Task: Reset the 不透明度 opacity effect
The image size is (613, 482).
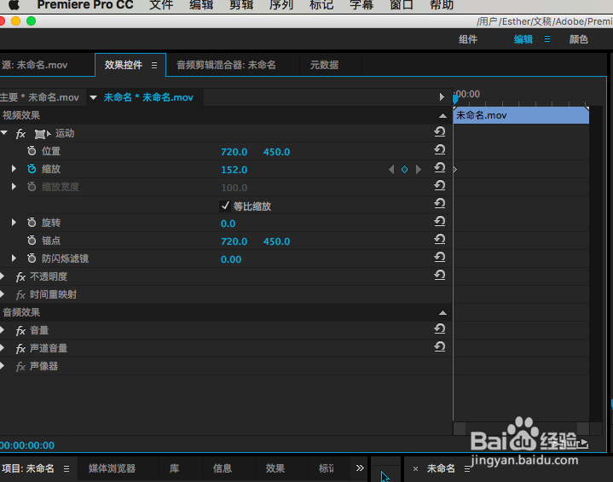Action: click(440, 276)
